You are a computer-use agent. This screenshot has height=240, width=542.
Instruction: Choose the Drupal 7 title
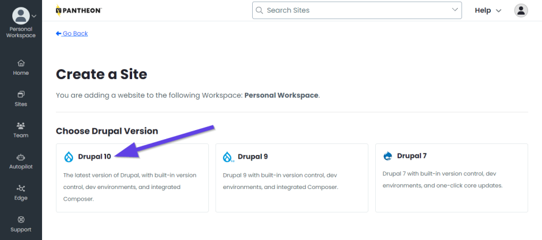coord(412,156)
